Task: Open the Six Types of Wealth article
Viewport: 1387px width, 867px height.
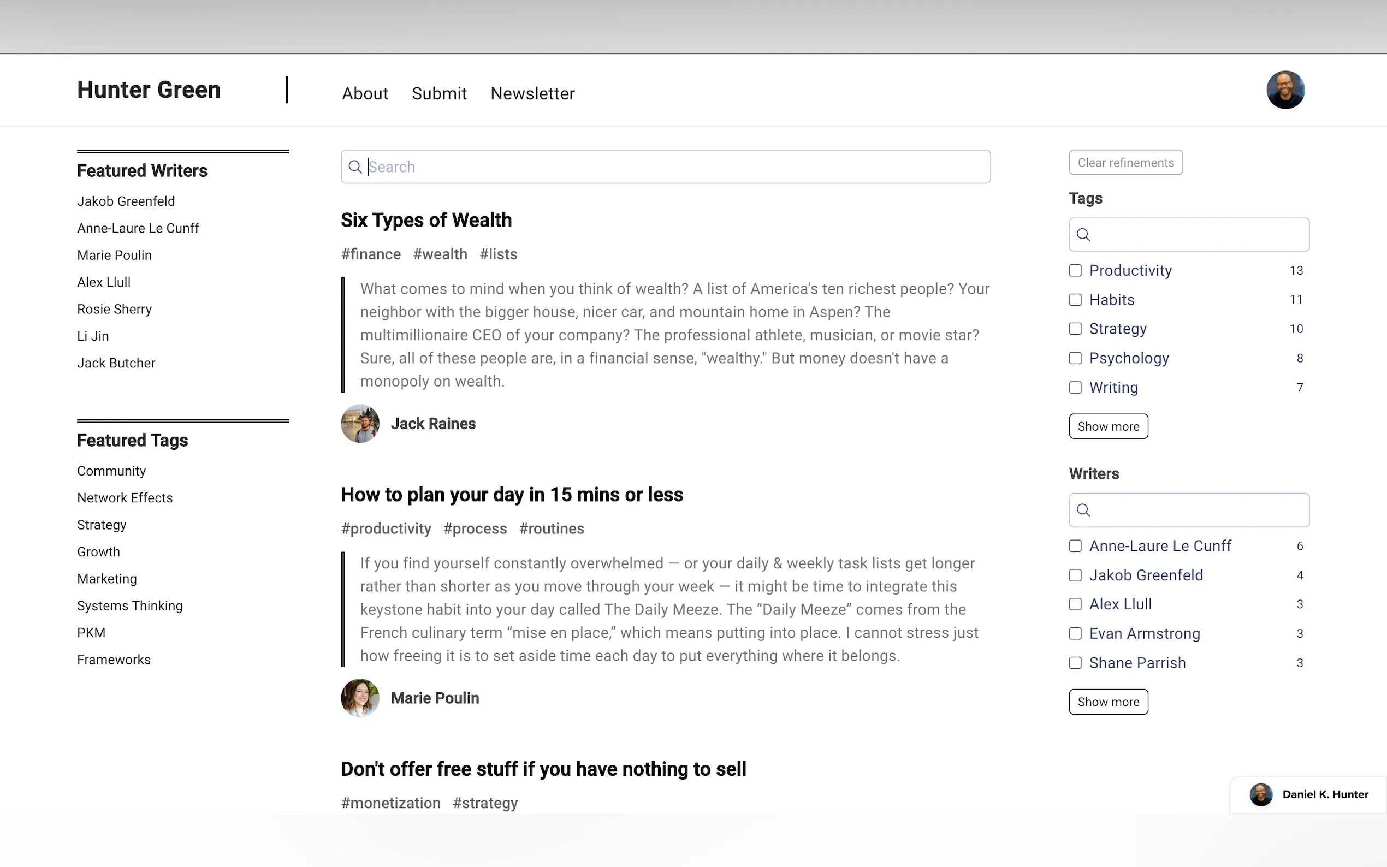Action: (426, 220)
